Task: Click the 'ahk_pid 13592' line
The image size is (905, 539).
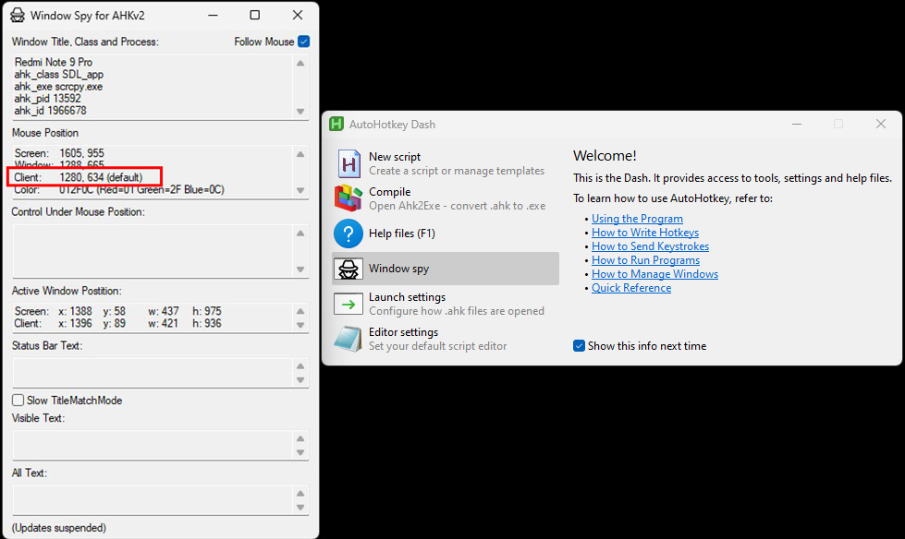Action: 48,99
